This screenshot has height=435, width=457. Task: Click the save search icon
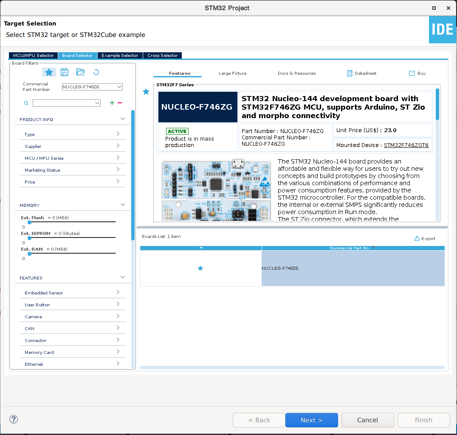pyautogui.click(x=65, y=72)
